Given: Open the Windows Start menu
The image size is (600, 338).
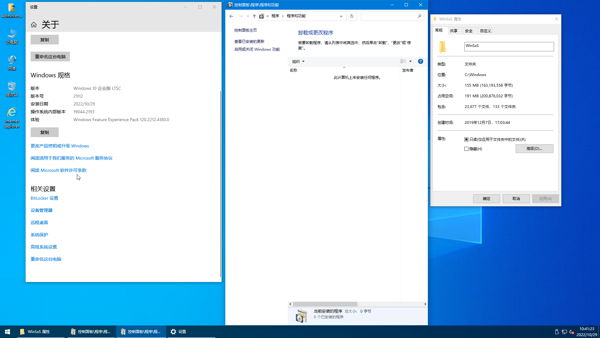Looking at the screenshot, I should [x=7, y=331].
